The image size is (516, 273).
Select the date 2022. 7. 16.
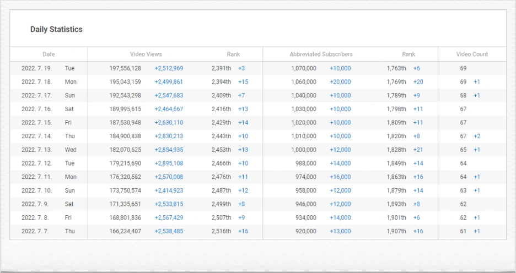click(x=36, y=109)
